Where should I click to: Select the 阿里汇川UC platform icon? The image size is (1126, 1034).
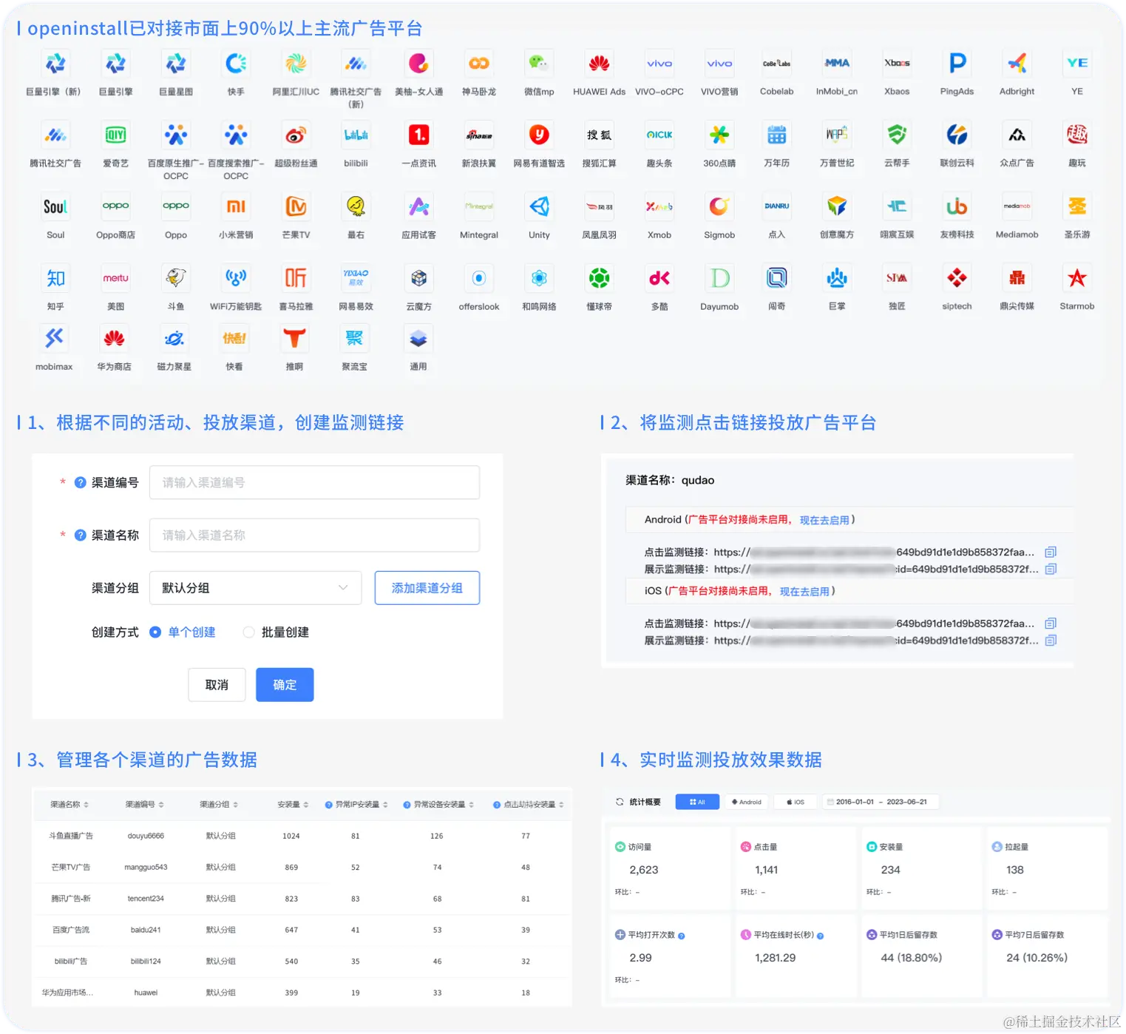(x=296, y=64)
